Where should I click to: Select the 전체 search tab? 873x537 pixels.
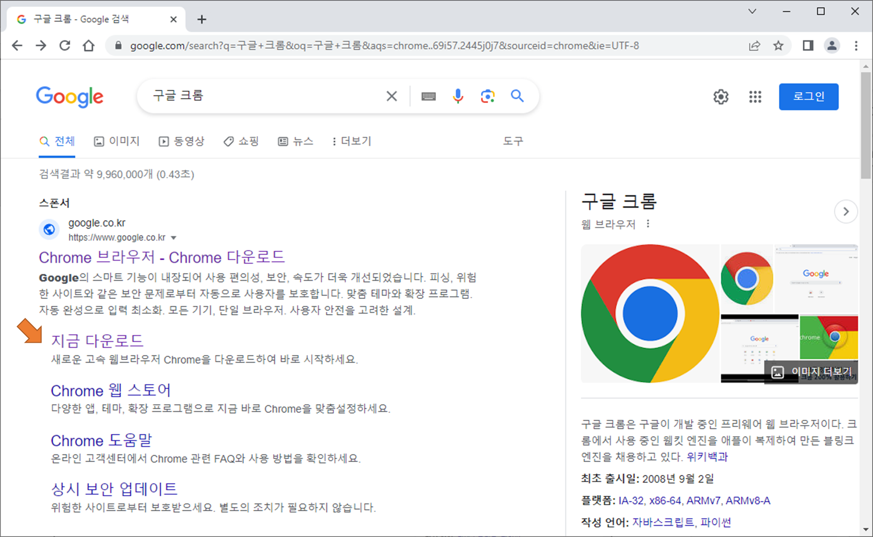pos(57,141)
